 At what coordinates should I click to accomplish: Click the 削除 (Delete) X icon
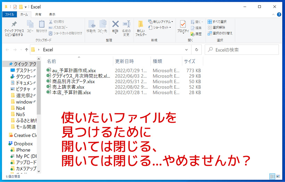point(115,24)
